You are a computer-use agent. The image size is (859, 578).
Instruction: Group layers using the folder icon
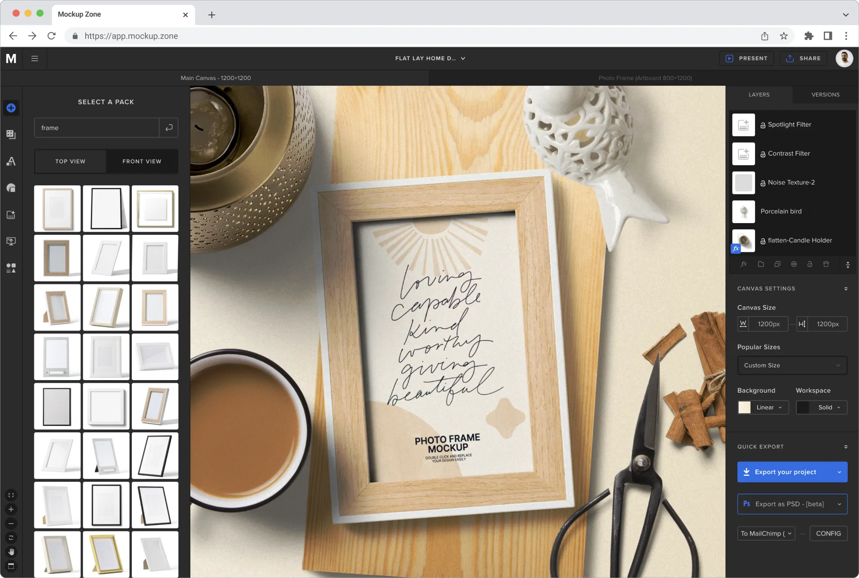761,264
